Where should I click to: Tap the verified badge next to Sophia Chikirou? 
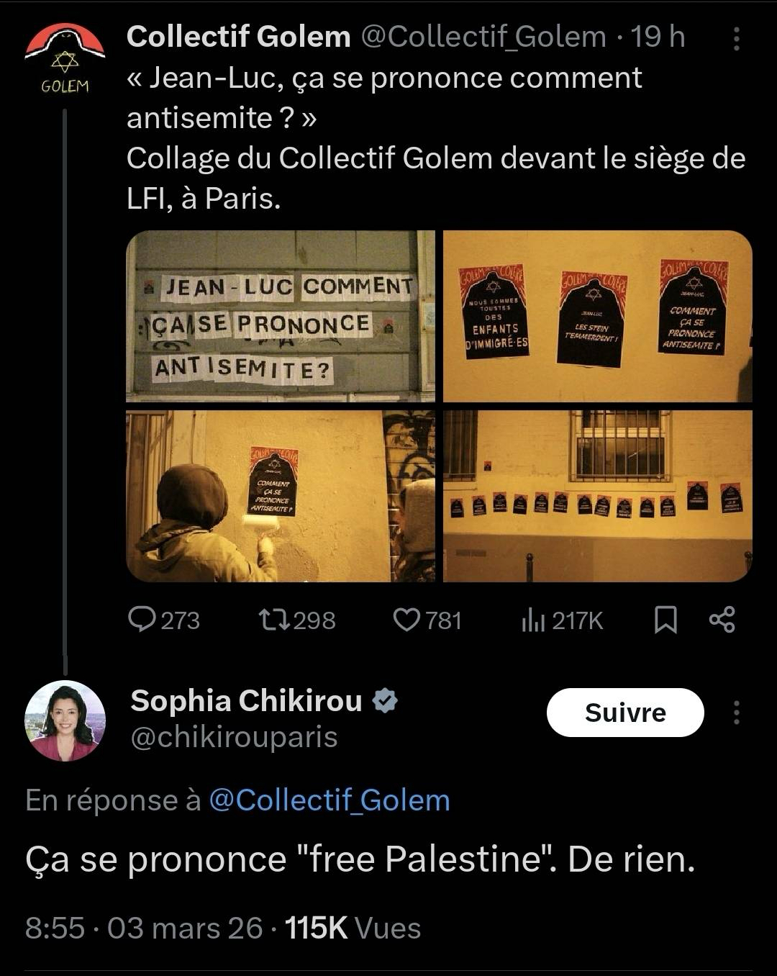pyautogui.click(x=386, y=700)
